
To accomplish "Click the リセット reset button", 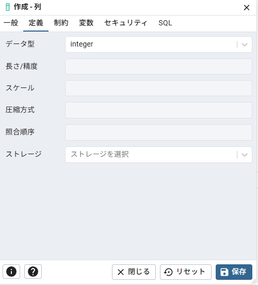I will (x=186, y=272).
